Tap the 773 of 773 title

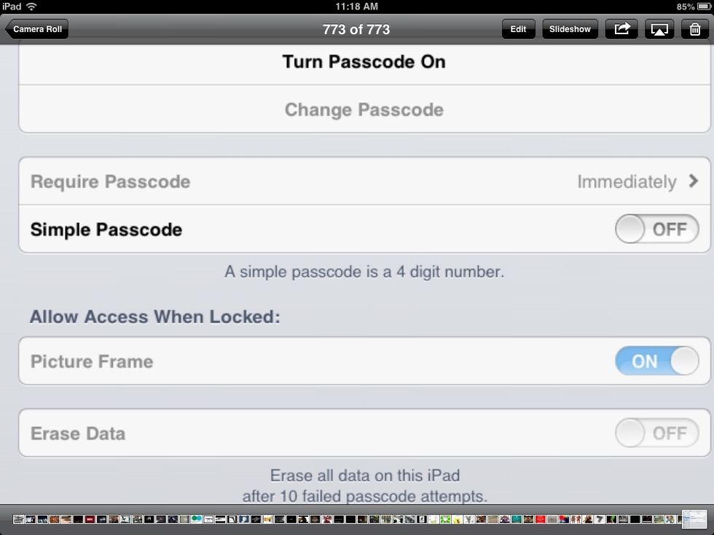click(x=356, y=30)
